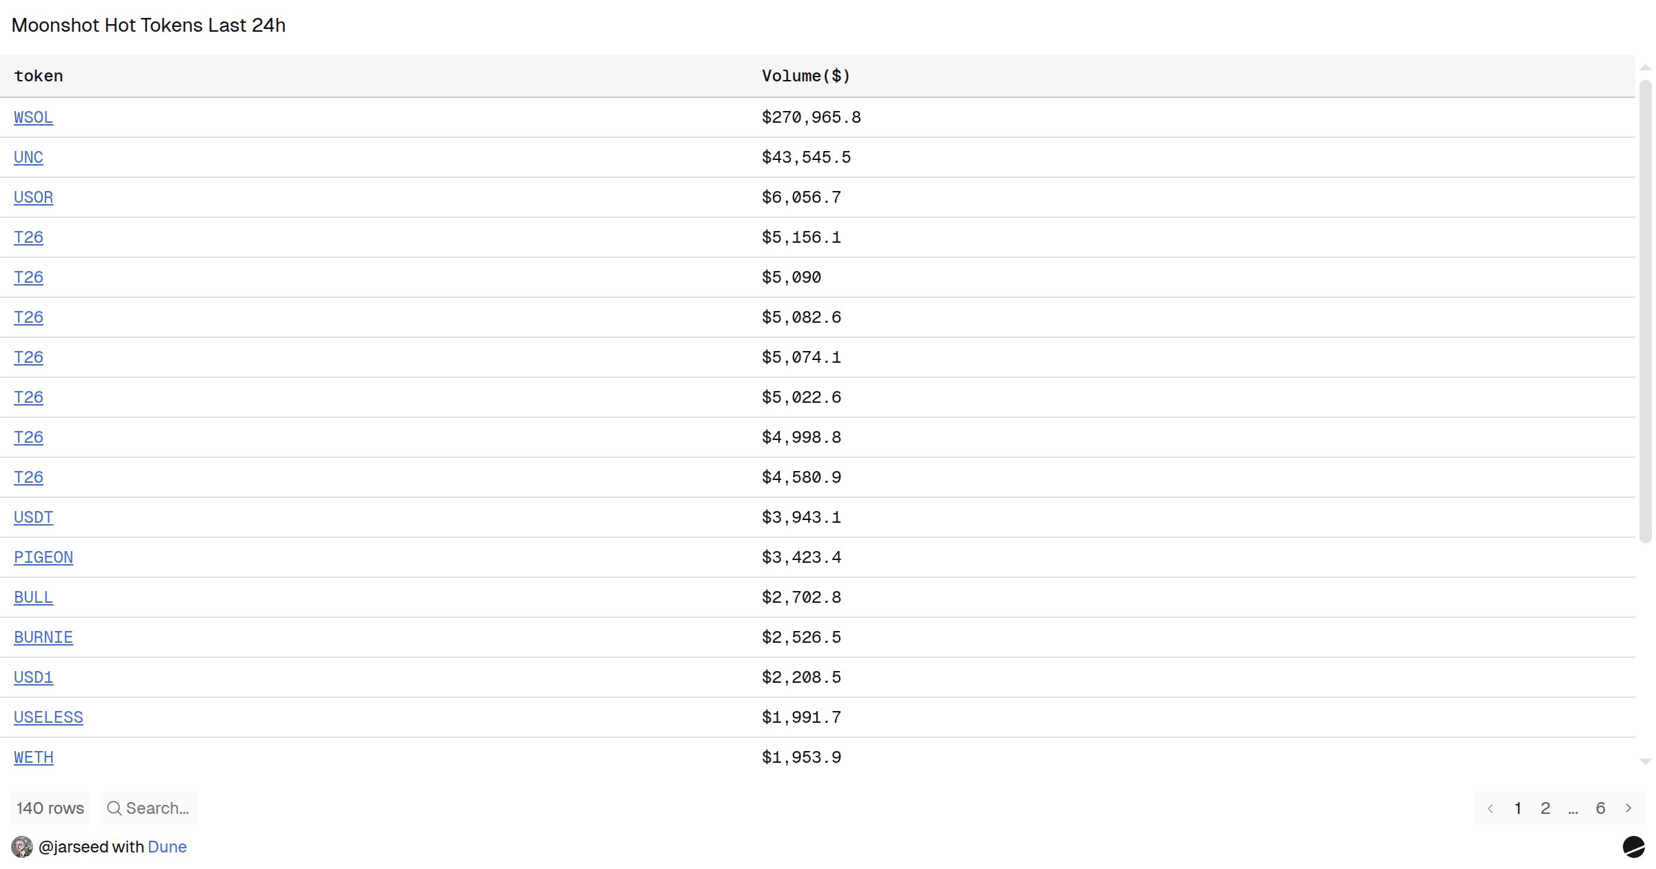Click the token column header
The width and height of the screenshot is (1656, 869).
[x=39, y=76]
